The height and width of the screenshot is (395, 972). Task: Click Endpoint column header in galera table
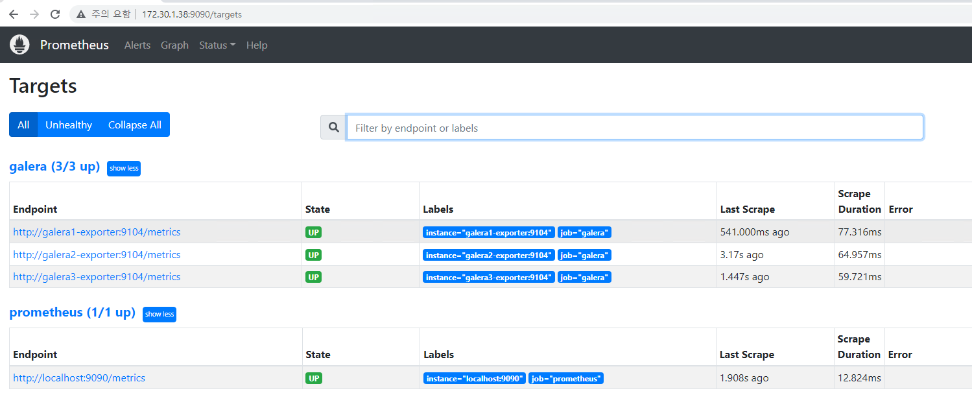(x=35, y=209)
